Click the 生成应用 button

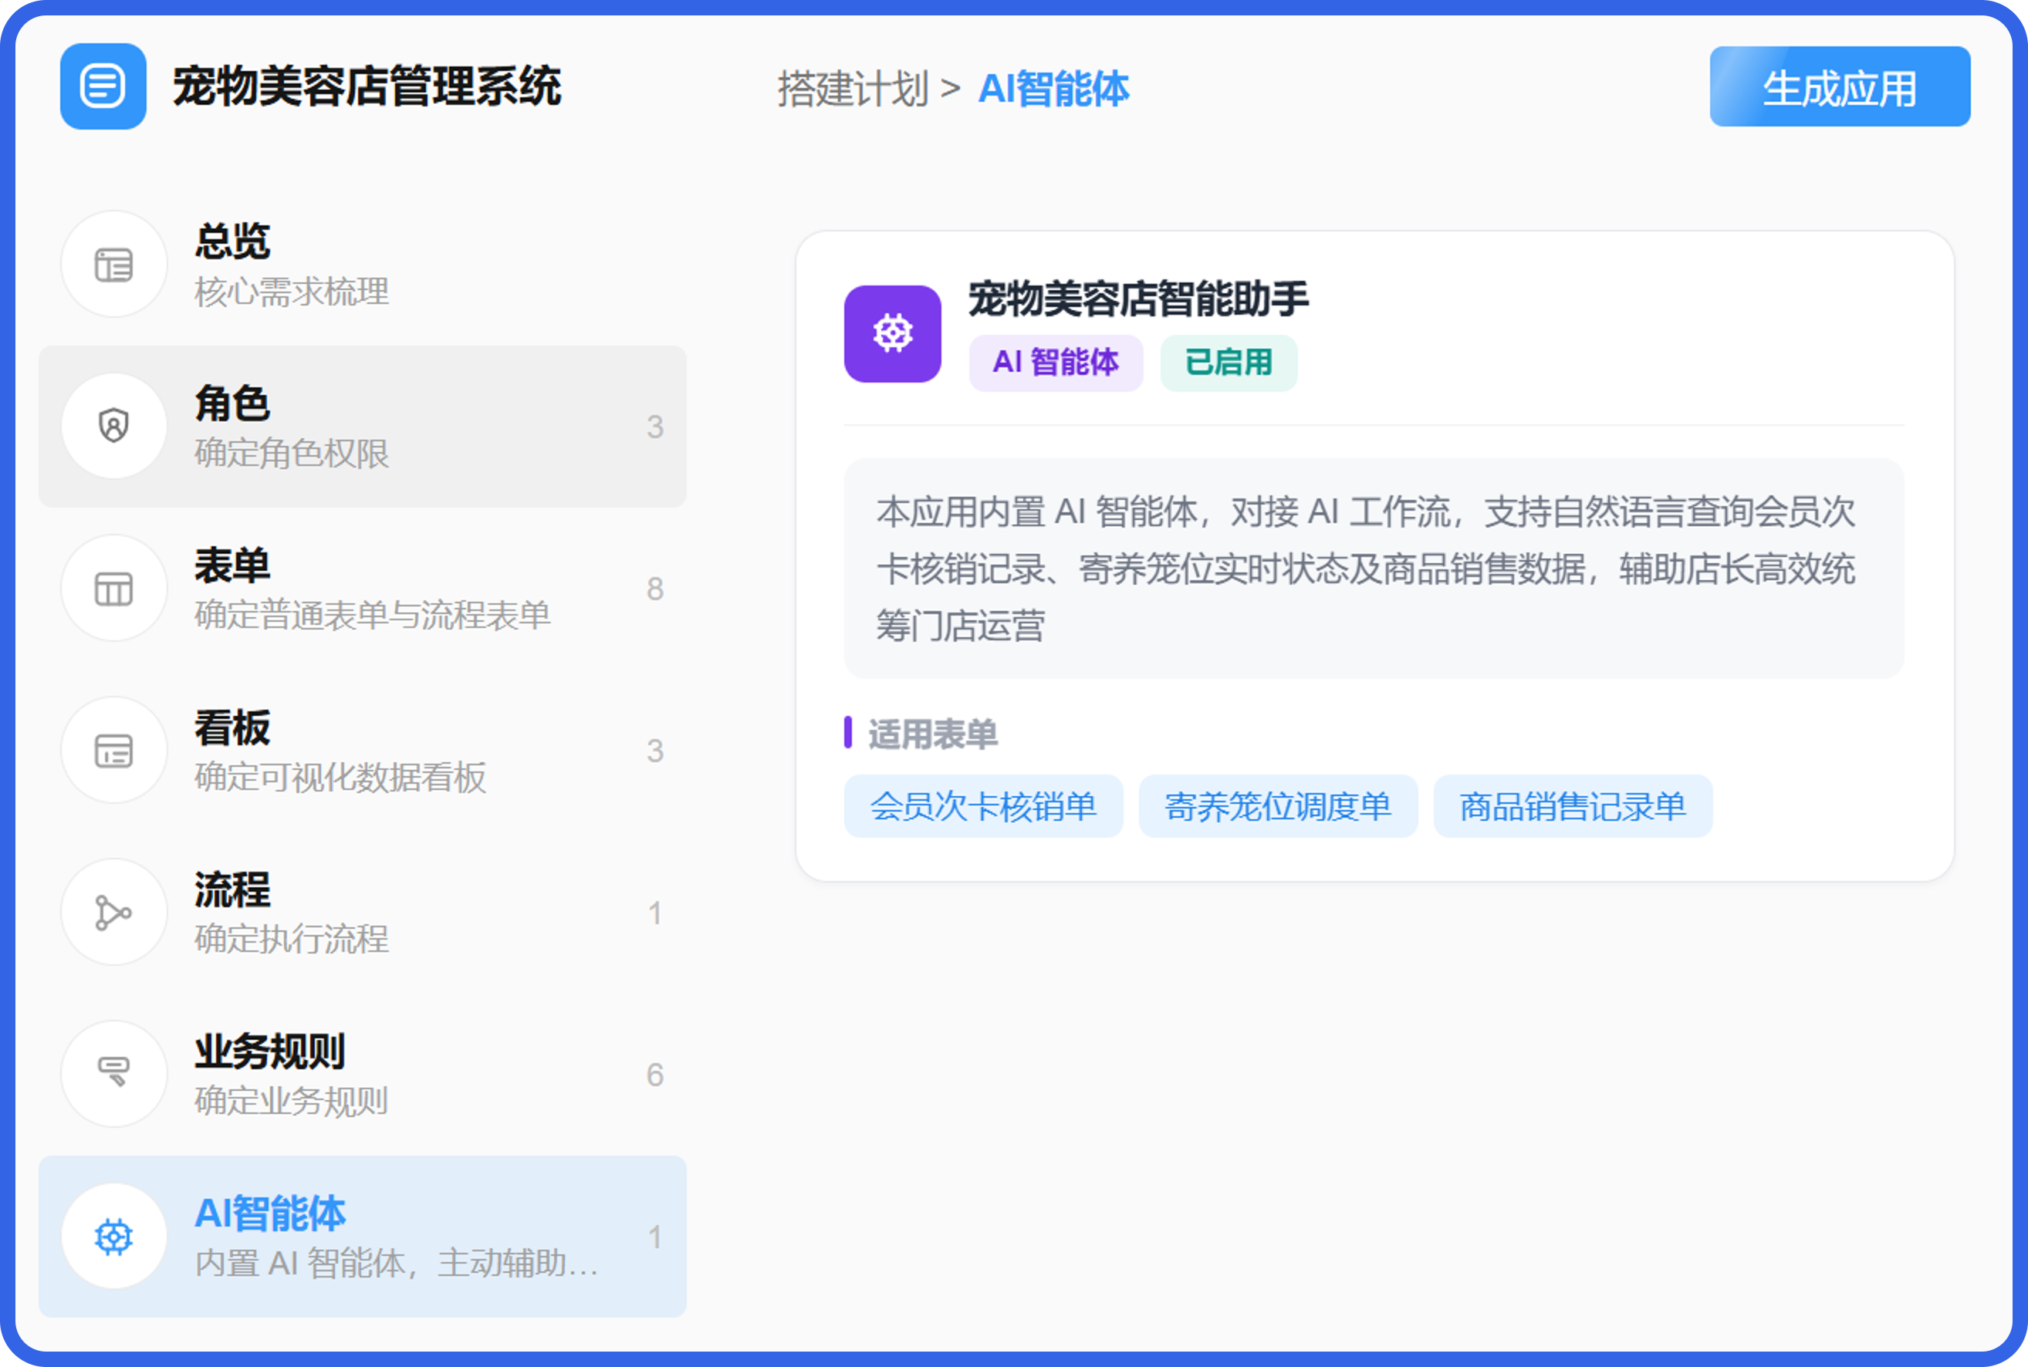click(x=1840, y=87)
